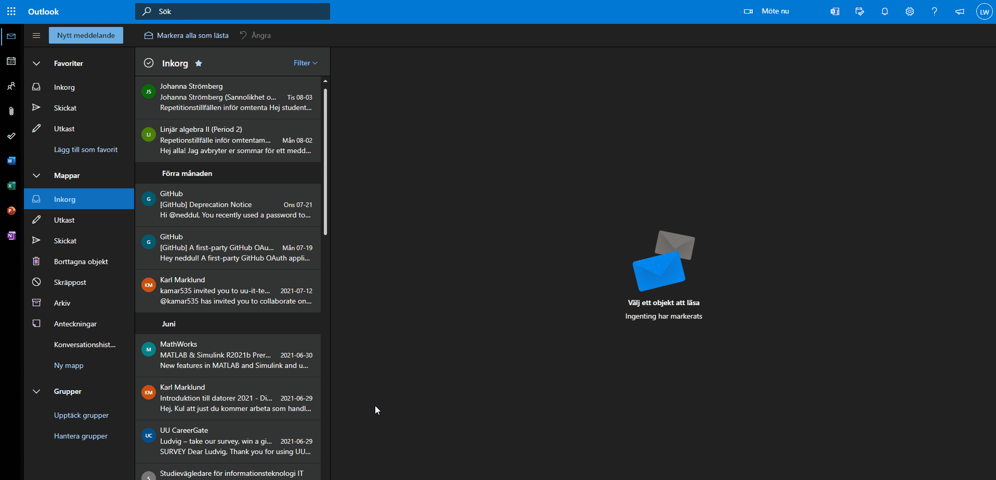Click into the Sök search field
Screen dimensions: 996x480
(232, 11)
